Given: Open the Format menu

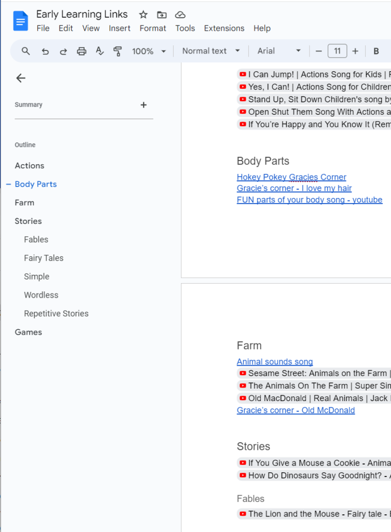Looking at the screenshot, I should (x=152, y=28).
